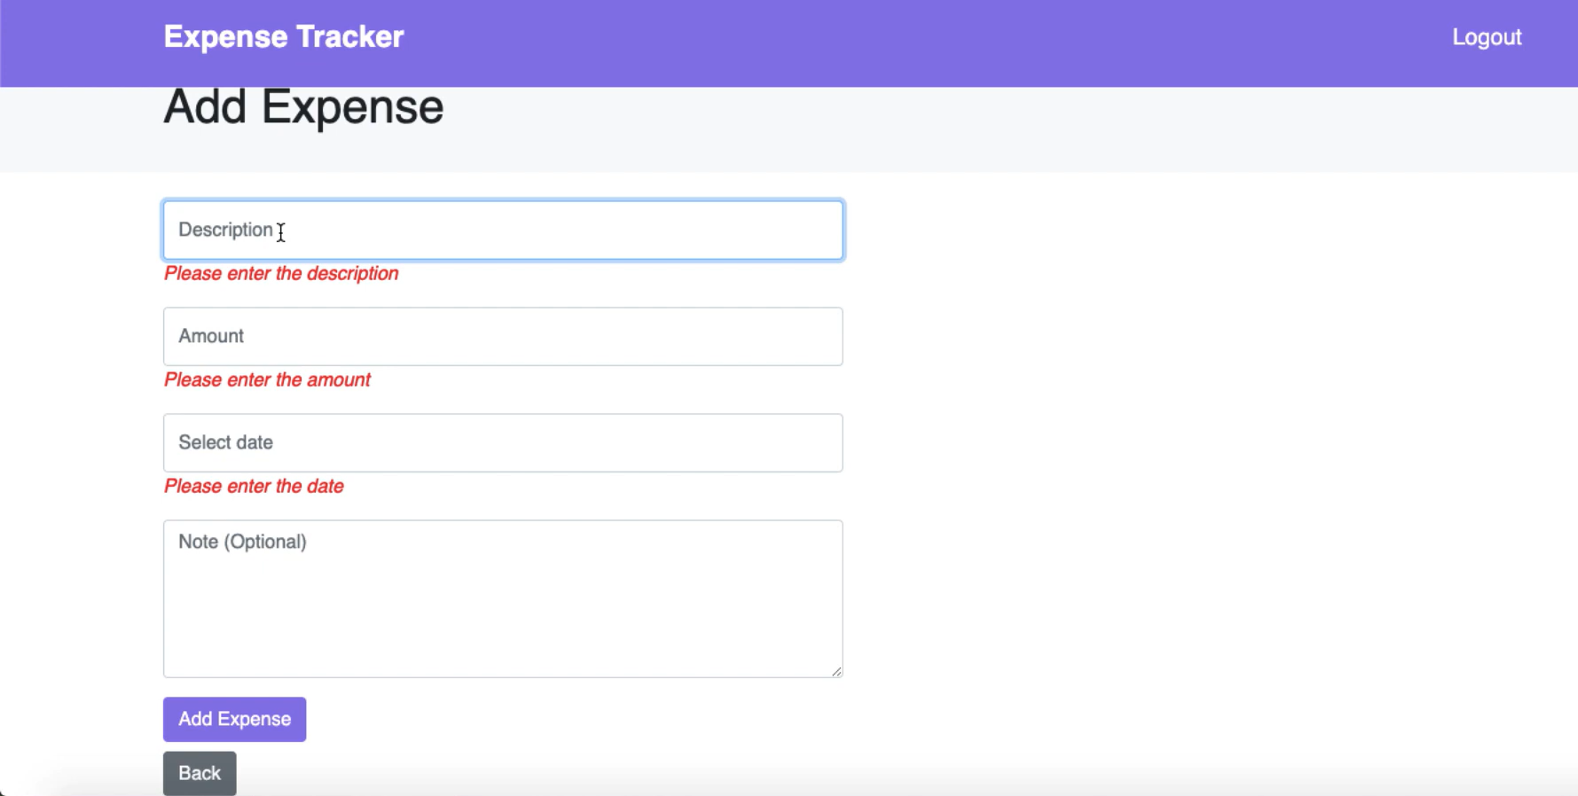The image size is (1578, 796).
Task: Click the Description input field
Action: click(502, 230)
